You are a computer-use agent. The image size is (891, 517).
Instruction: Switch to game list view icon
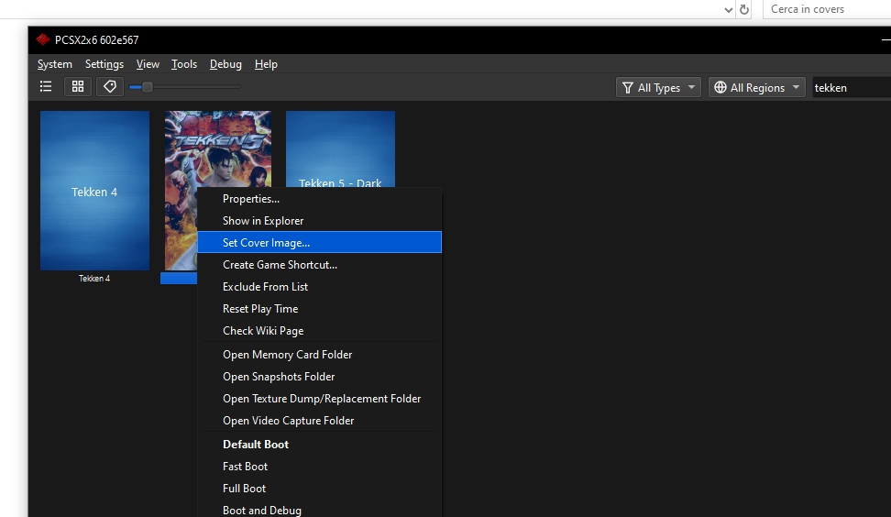point(46,86)
